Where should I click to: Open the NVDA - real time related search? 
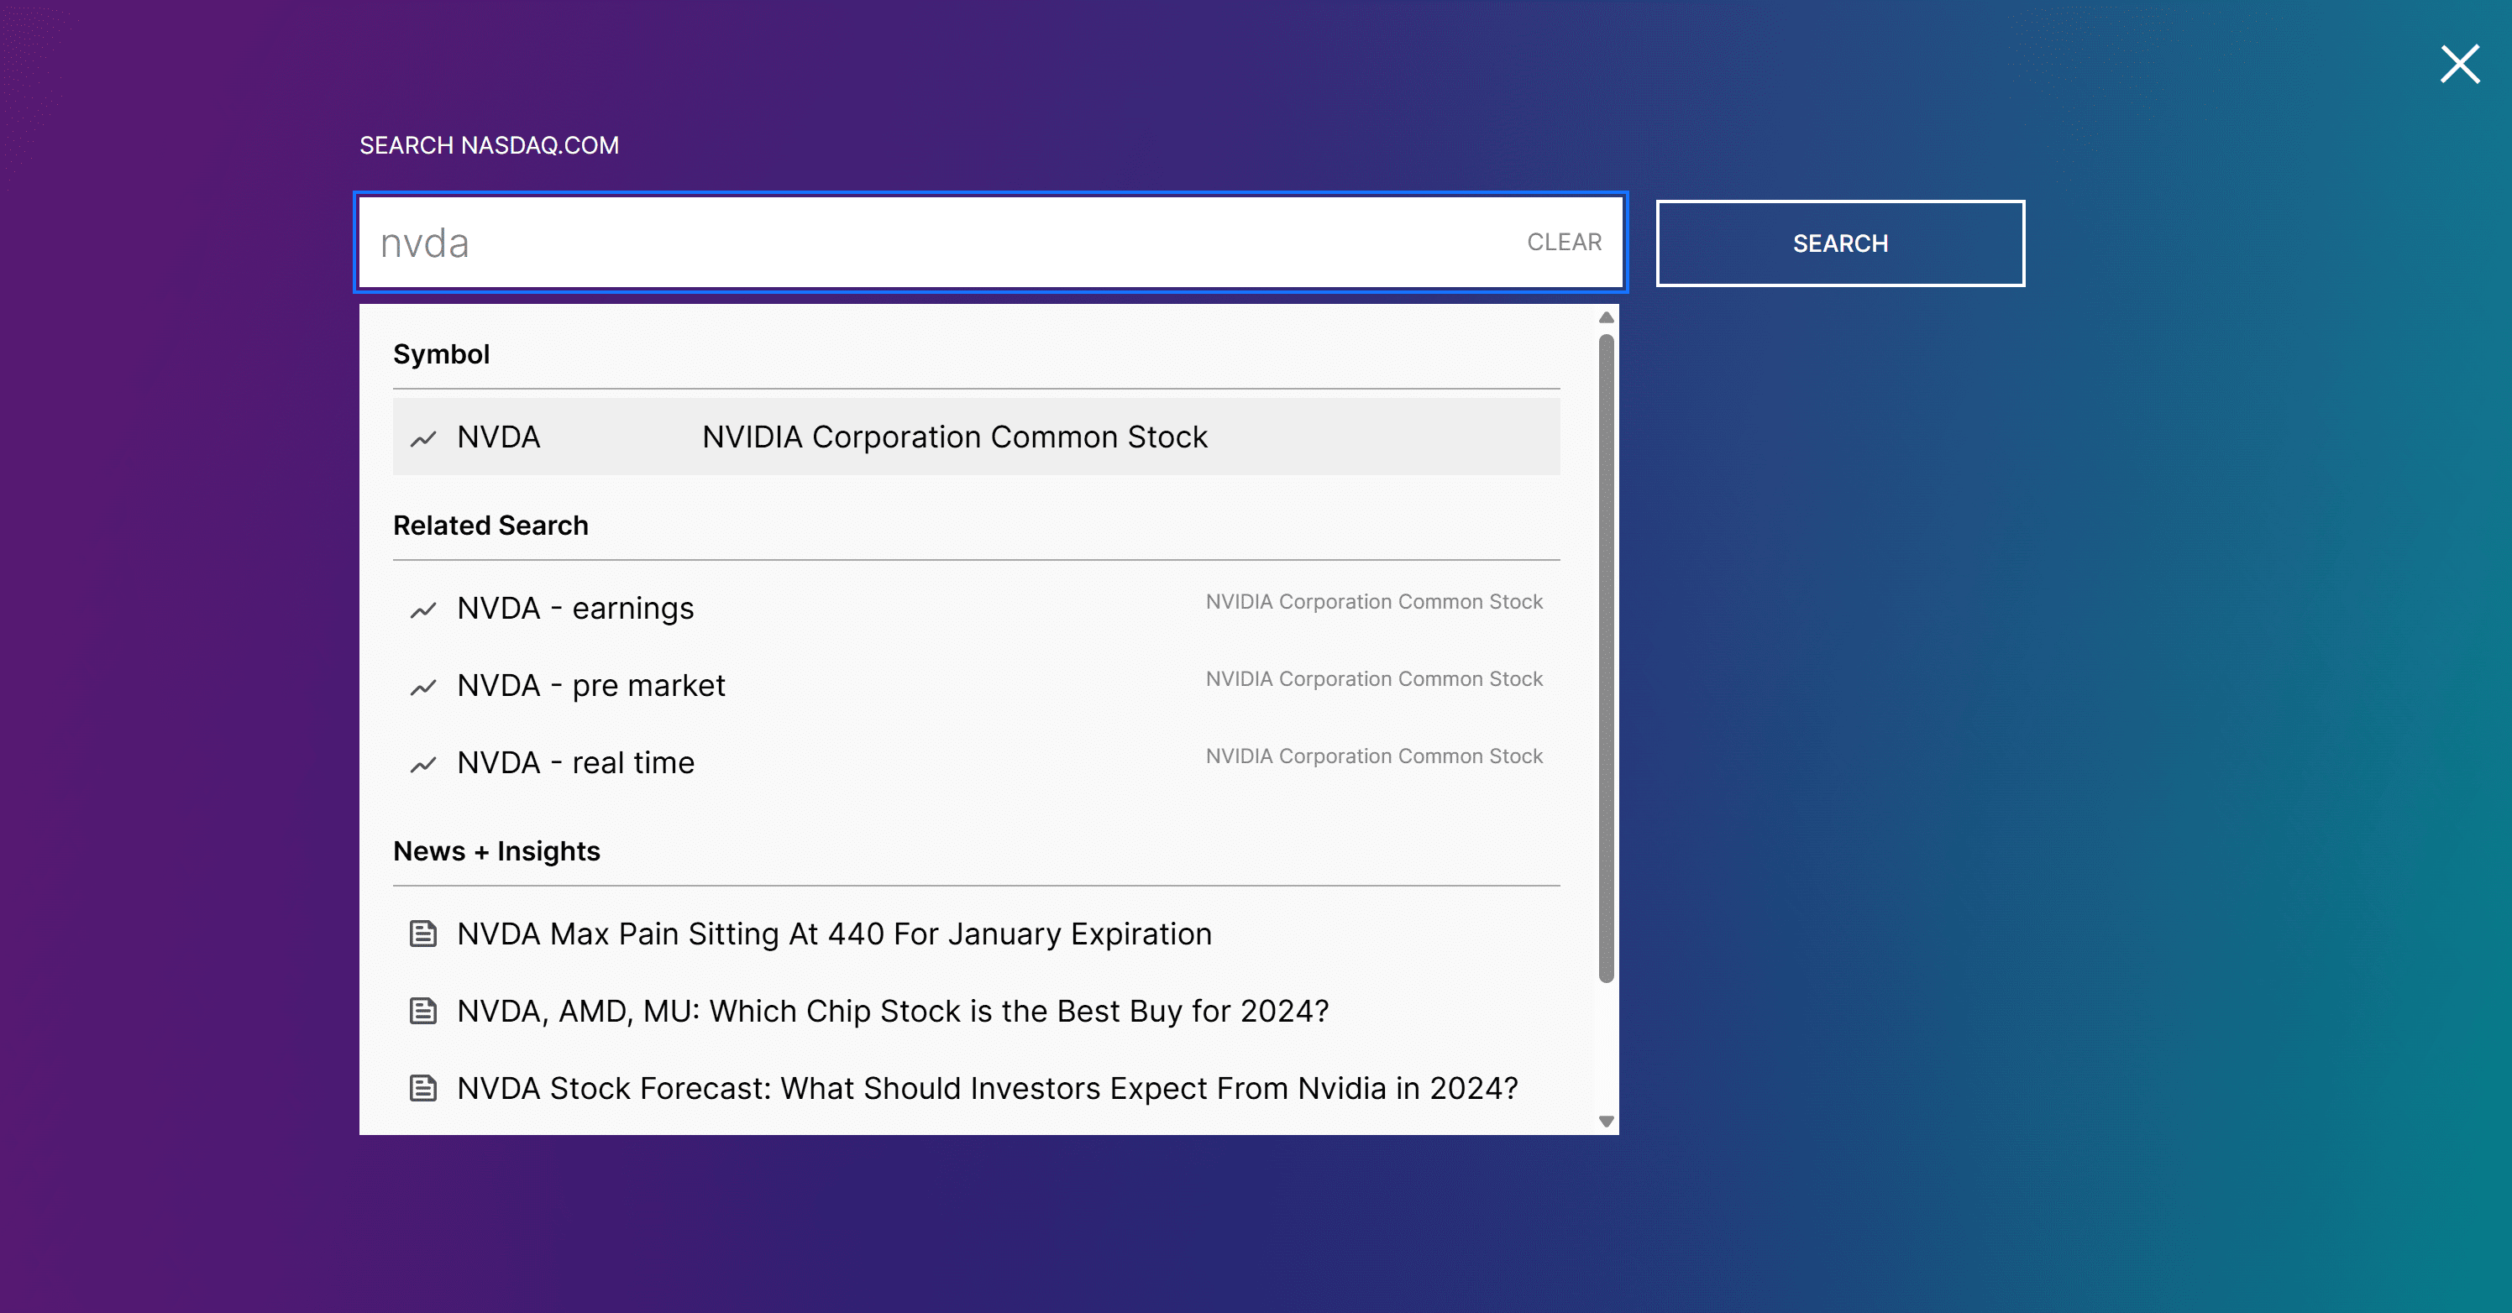pos(574,763)
